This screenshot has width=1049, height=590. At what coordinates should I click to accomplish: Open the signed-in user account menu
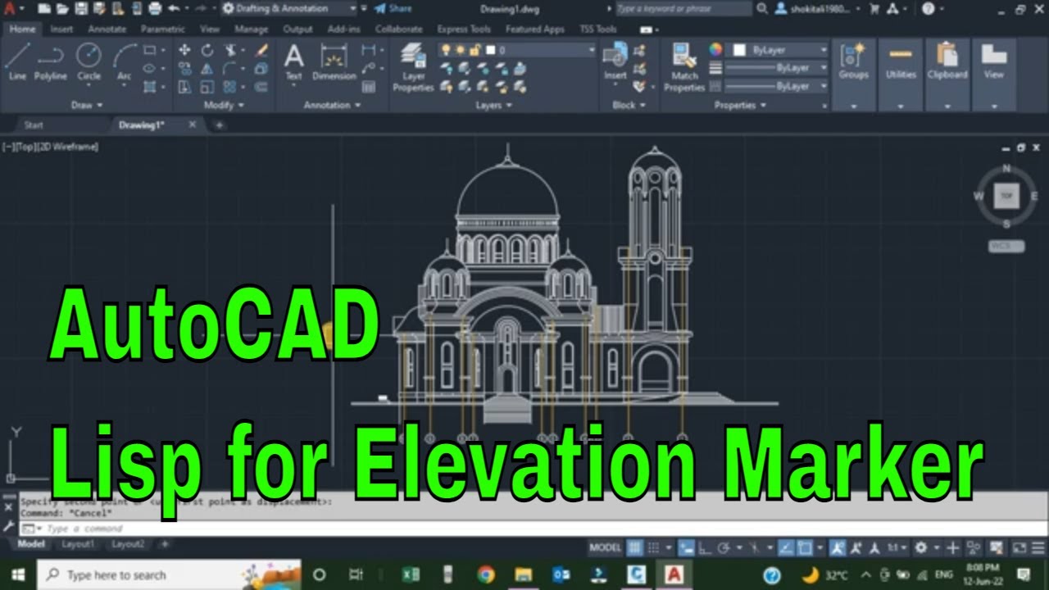pos(817,8)
